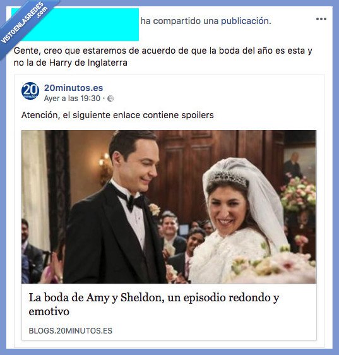339x355 pixels.
Task: Click the word 'emotivo' in the headline
Action: click(49, 311)
